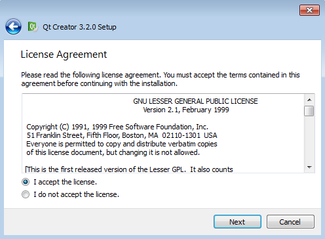Click the "I accept the license." label text
The width and height of the screenshot is (325, 239).
[x=65, y=182]
